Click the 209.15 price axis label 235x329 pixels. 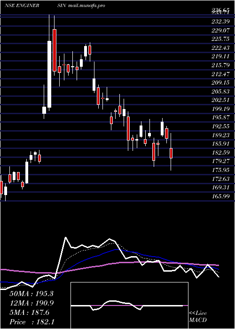point(219,83)
